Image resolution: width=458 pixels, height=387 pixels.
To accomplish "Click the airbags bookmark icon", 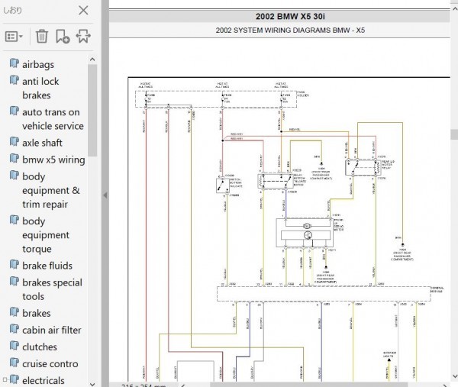I will tap(15, 63).
